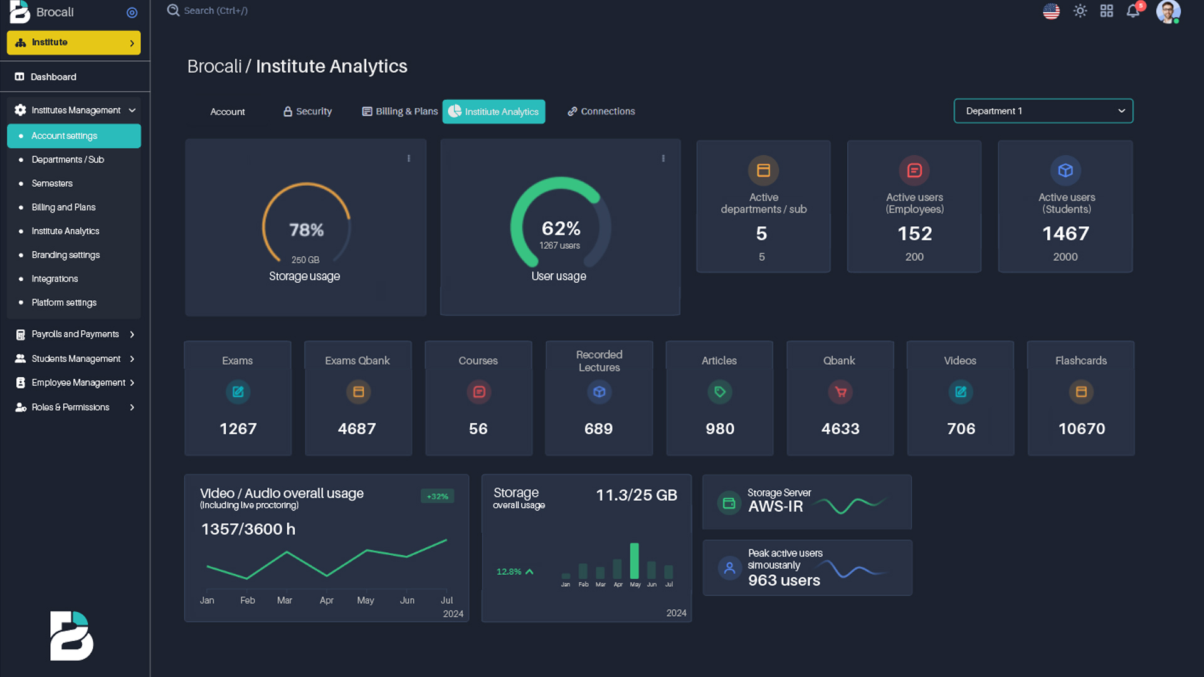Expand Payrolls and Payments menu
1204x677 pixels.
74,334
